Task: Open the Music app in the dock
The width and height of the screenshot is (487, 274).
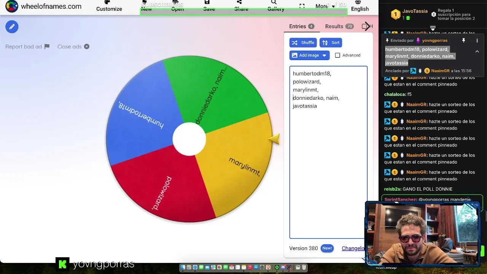Action: [250, 267]
